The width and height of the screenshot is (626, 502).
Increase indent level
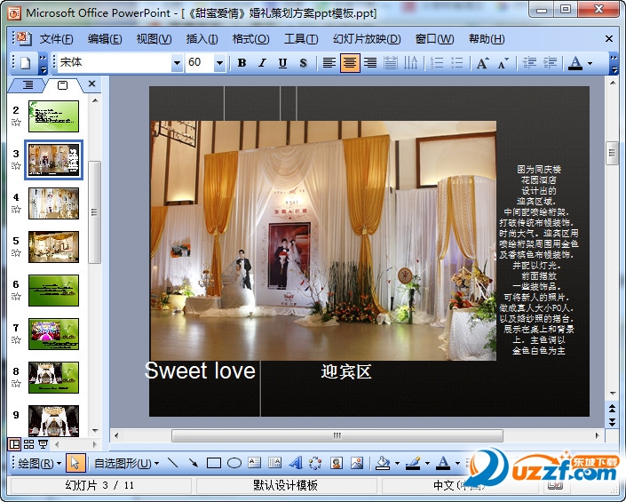tap(551, 63)
